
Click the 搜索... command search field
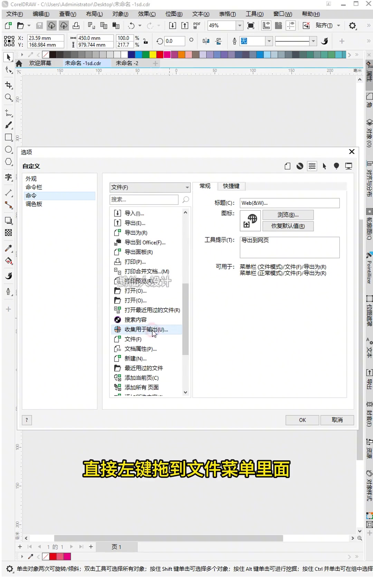[x=144, y=200]
